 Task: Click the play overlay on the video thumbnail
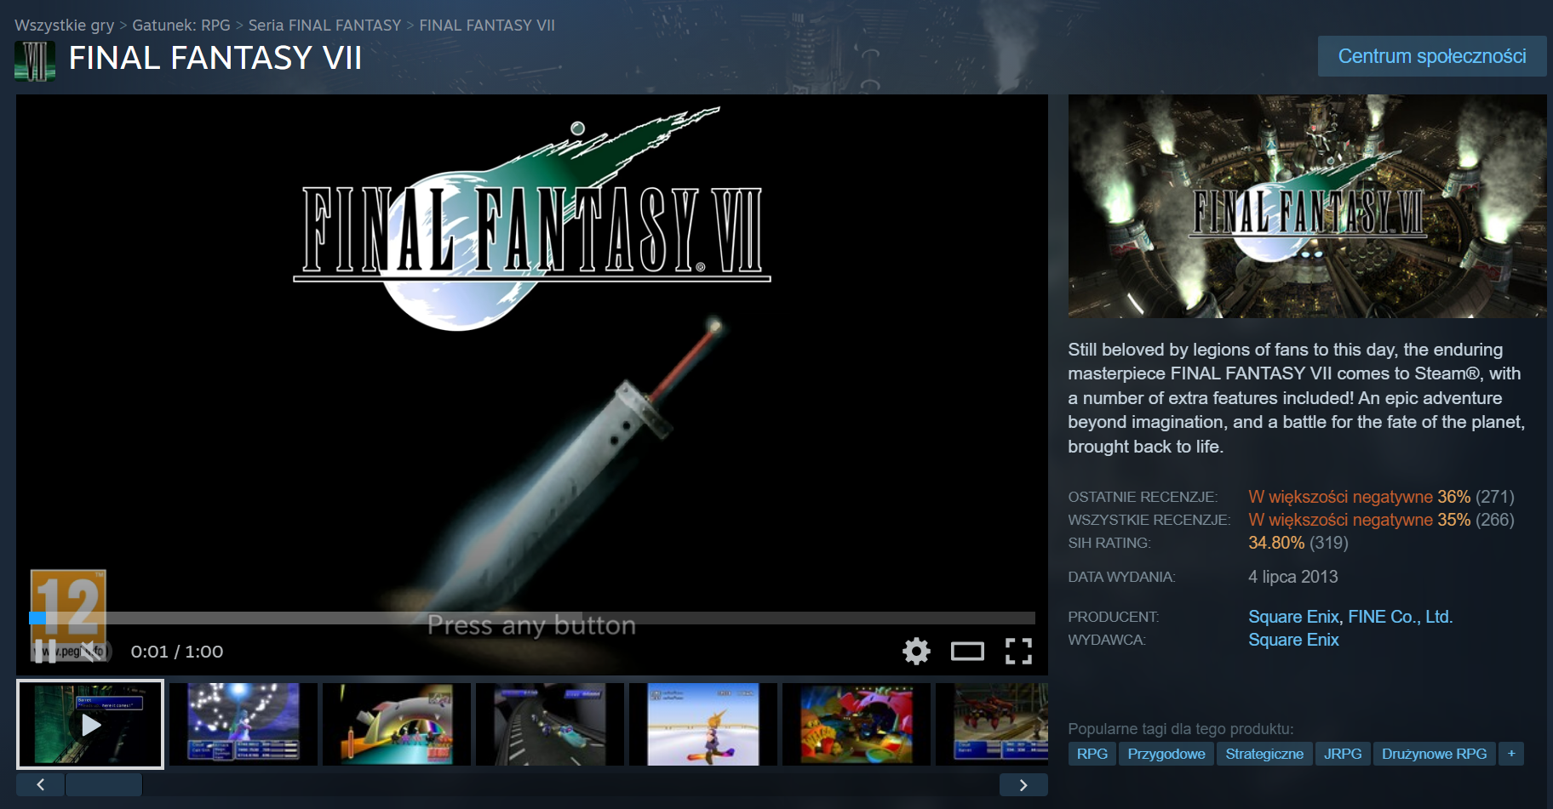coord(89,724)
